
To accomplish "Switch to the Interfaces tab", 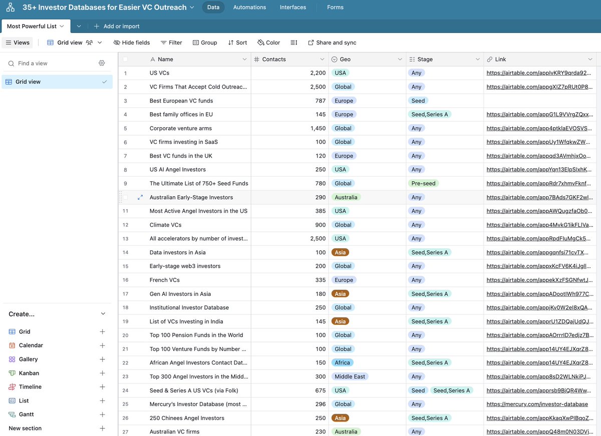I will click(x=293, y=8).
